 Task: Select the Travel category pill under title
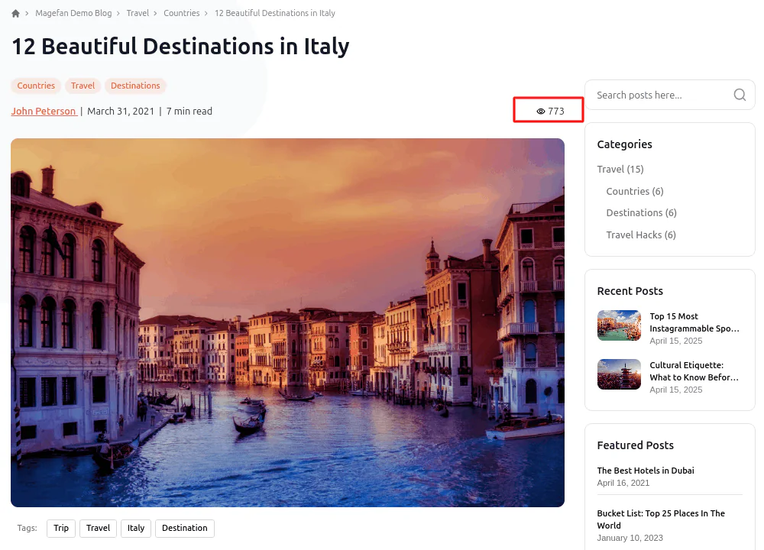click(x=83, y=86)
